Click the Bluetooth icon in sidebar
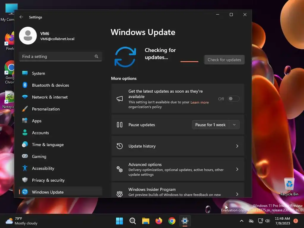This screenshot has height=228, width=304. pos(25,85)
